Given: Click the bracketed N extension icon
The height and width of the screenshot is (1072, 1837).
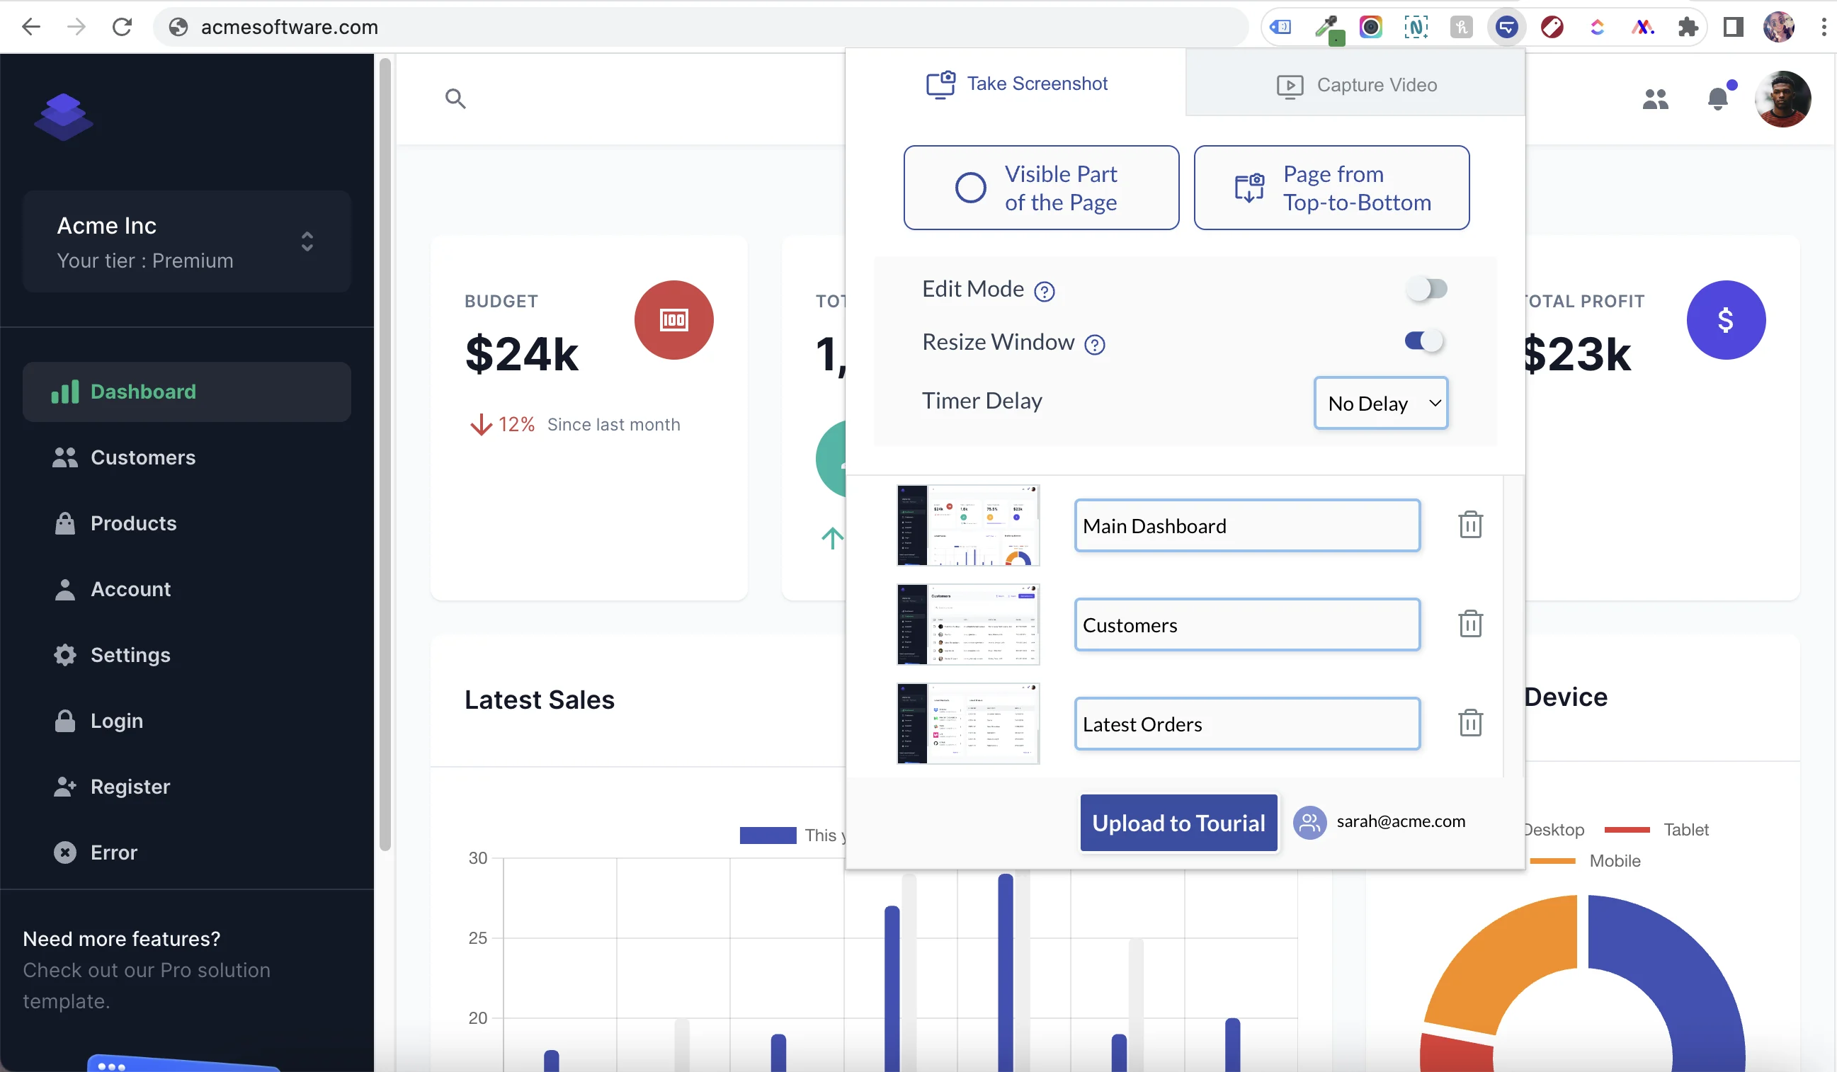Looking at the screenshot, I should pos(1416,28).
